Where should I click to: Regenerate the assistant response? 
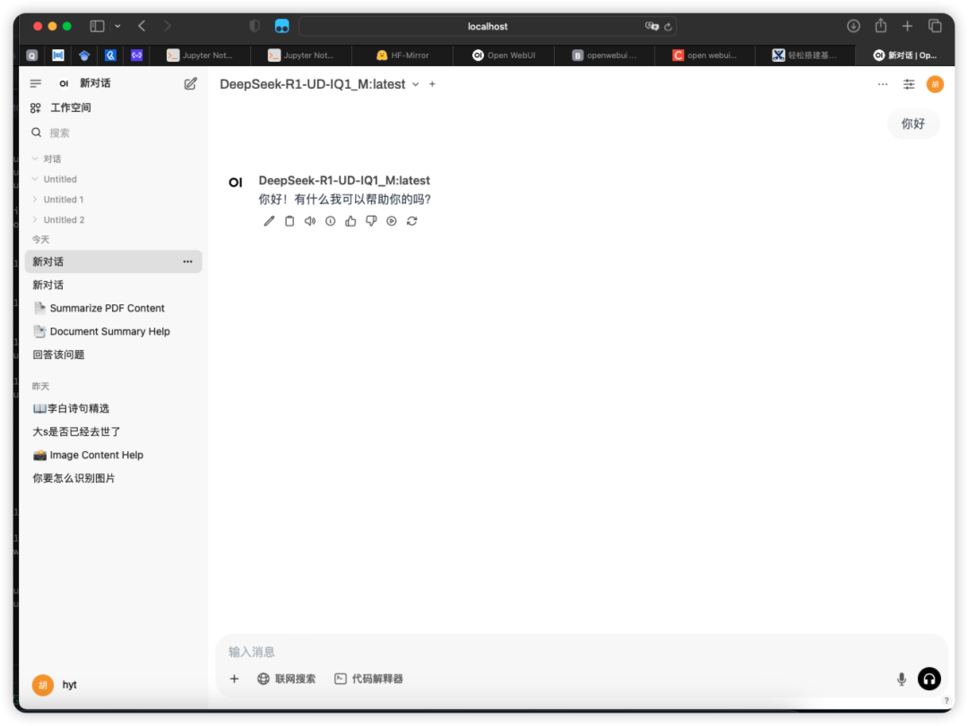tap(411, 221)
